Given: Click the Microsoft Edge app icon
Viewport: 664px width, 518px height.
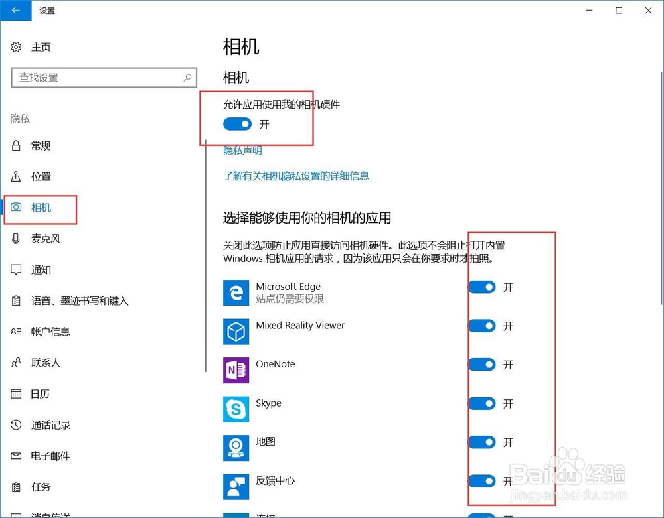Looking at the screenshot, I should (236, 292).
